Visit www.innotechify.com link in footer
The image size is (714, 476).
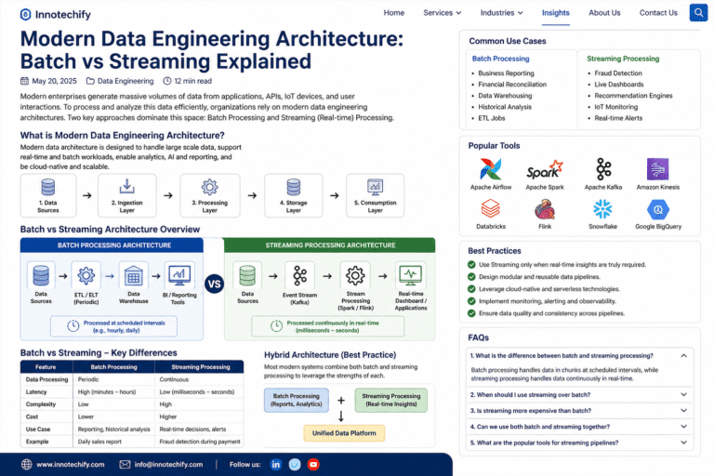coord(70,465)
